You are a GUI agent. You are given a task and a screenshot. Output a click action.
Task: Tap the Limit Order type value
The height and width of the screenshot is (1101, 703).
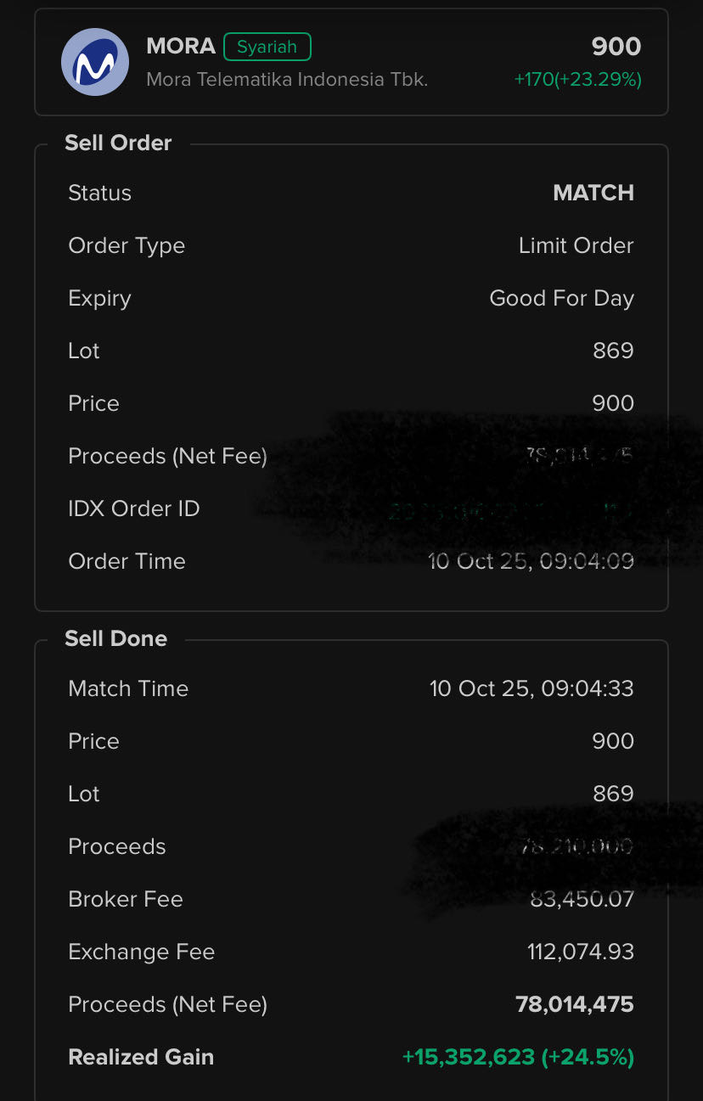pos(576,245)
